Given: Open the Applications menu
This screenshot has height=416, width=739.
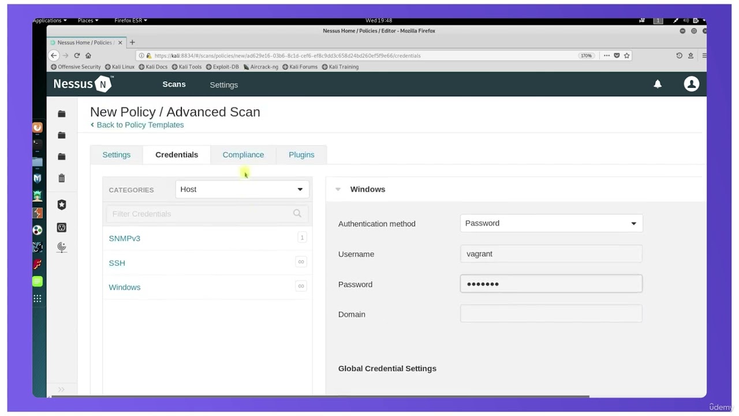Looking at the screenshot, I should pos(50,20).
